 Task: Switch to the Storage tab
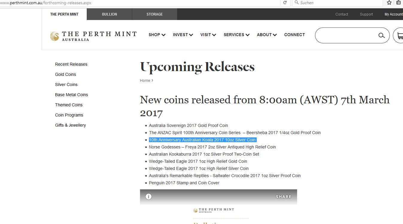pyautogui.click(x=155, y=14)
